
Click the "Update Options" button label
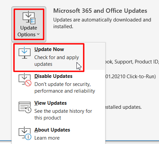pos(29,31)
